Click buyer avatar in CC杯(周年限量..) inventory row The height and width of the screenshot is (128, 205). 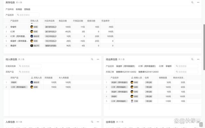(32, 36)
